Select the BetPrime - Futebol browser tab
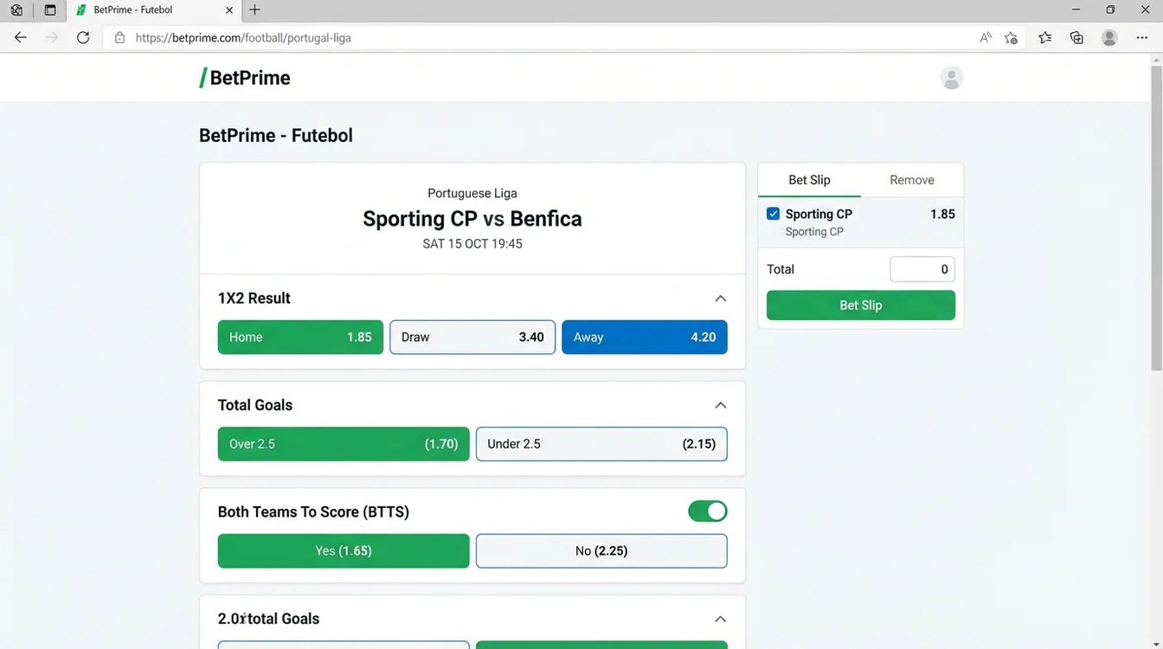The width and height of the screenshot is (1163, 649). 154,10
